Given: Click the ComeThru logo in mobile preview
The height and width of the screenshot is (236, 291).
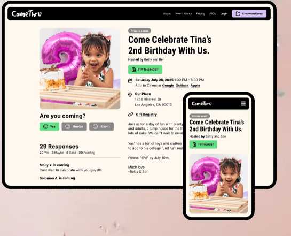Looking at the screenshot, I should [201, 104].
